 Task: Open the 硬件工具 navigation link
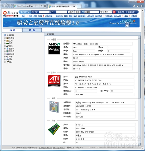[117, 16]
